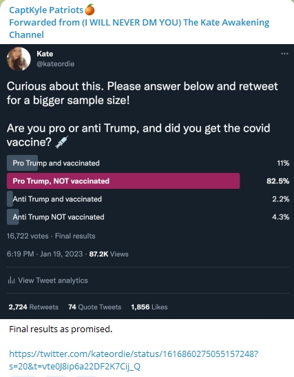Show the 2,724 Retweets list

point(33,307)
